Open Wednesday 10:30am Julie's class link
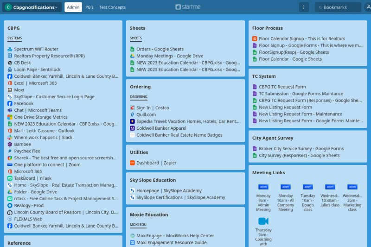The height and width of the screenshot is (247, 371). coord(330,195)
